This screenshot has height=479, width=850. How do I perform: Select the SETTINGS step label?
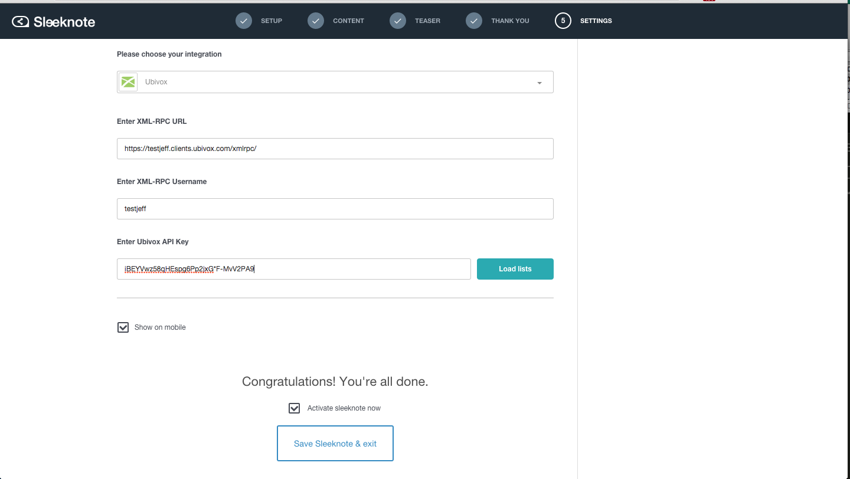click(x=596, y=21)
